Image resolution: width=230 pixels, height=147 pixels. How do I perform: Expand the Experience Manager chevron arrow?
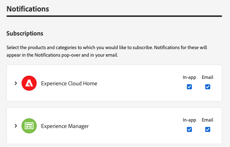pyautogui.click(x=15, y=126)
